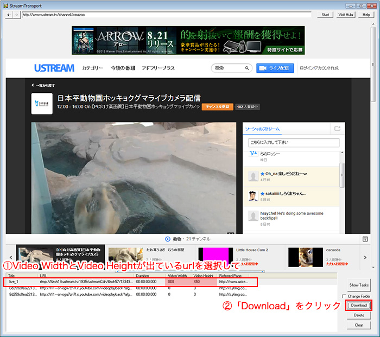The height and width of the screenshot is (337, 380).
Task: Click the Download button
Action: (x=359, y=306)
